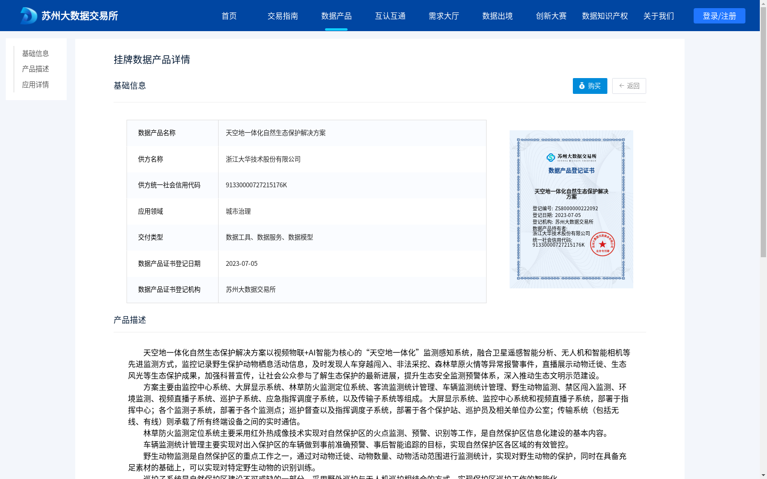The image size is (767, 479).
Task: Select the 城市治理 value cell
Action: [x=352, y=211]
